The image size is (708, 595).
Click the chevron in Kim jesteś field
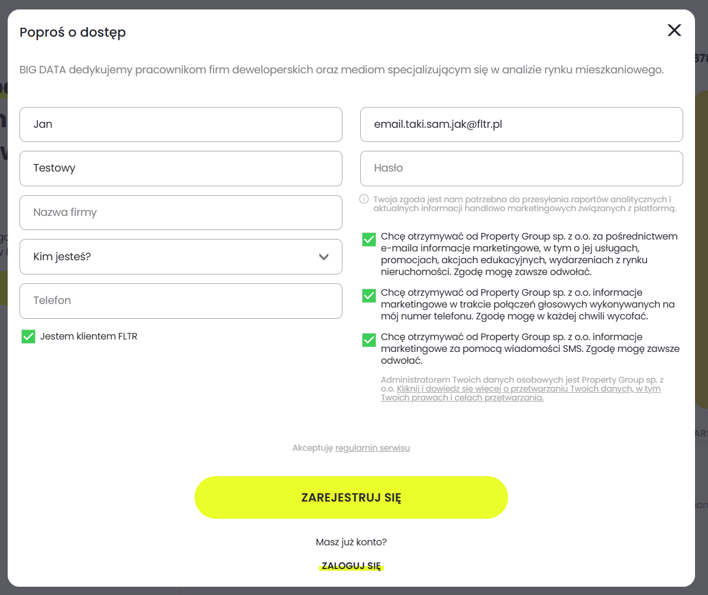pos(324,257)
